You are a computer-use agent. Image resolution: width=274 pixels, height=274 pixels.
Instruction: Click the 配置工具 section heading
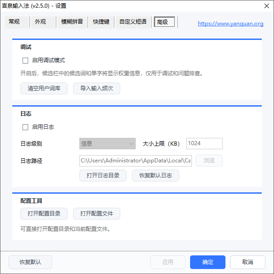(x=31, y=201)
